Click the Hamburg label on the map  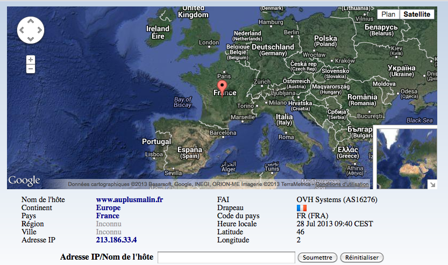(271, 22)
